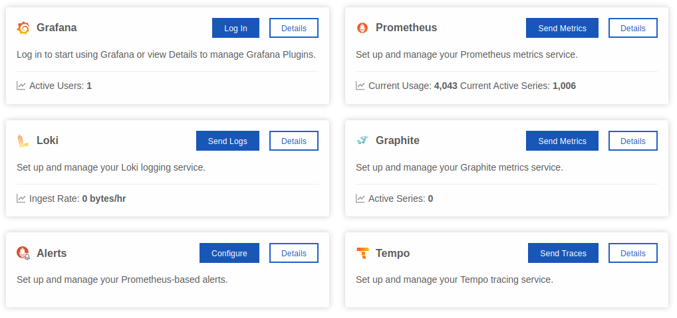Open Tempo Details
Screen dimensions: 677x318
(x=633, y=253)
